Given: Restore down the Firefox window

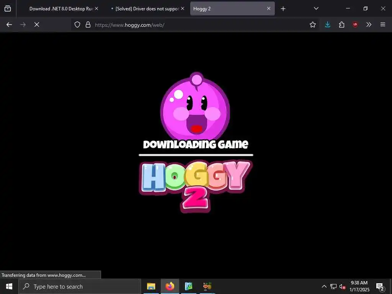Looking at the screenshot, I should click(x=366, y=8).
